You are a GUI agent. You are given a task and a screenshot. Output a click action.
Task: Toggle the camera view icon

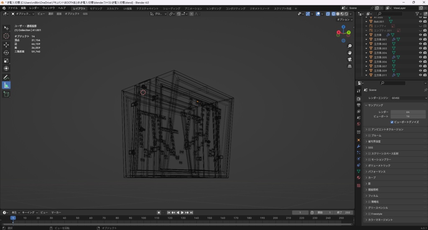pyautogui.click(x=350, y=59)
